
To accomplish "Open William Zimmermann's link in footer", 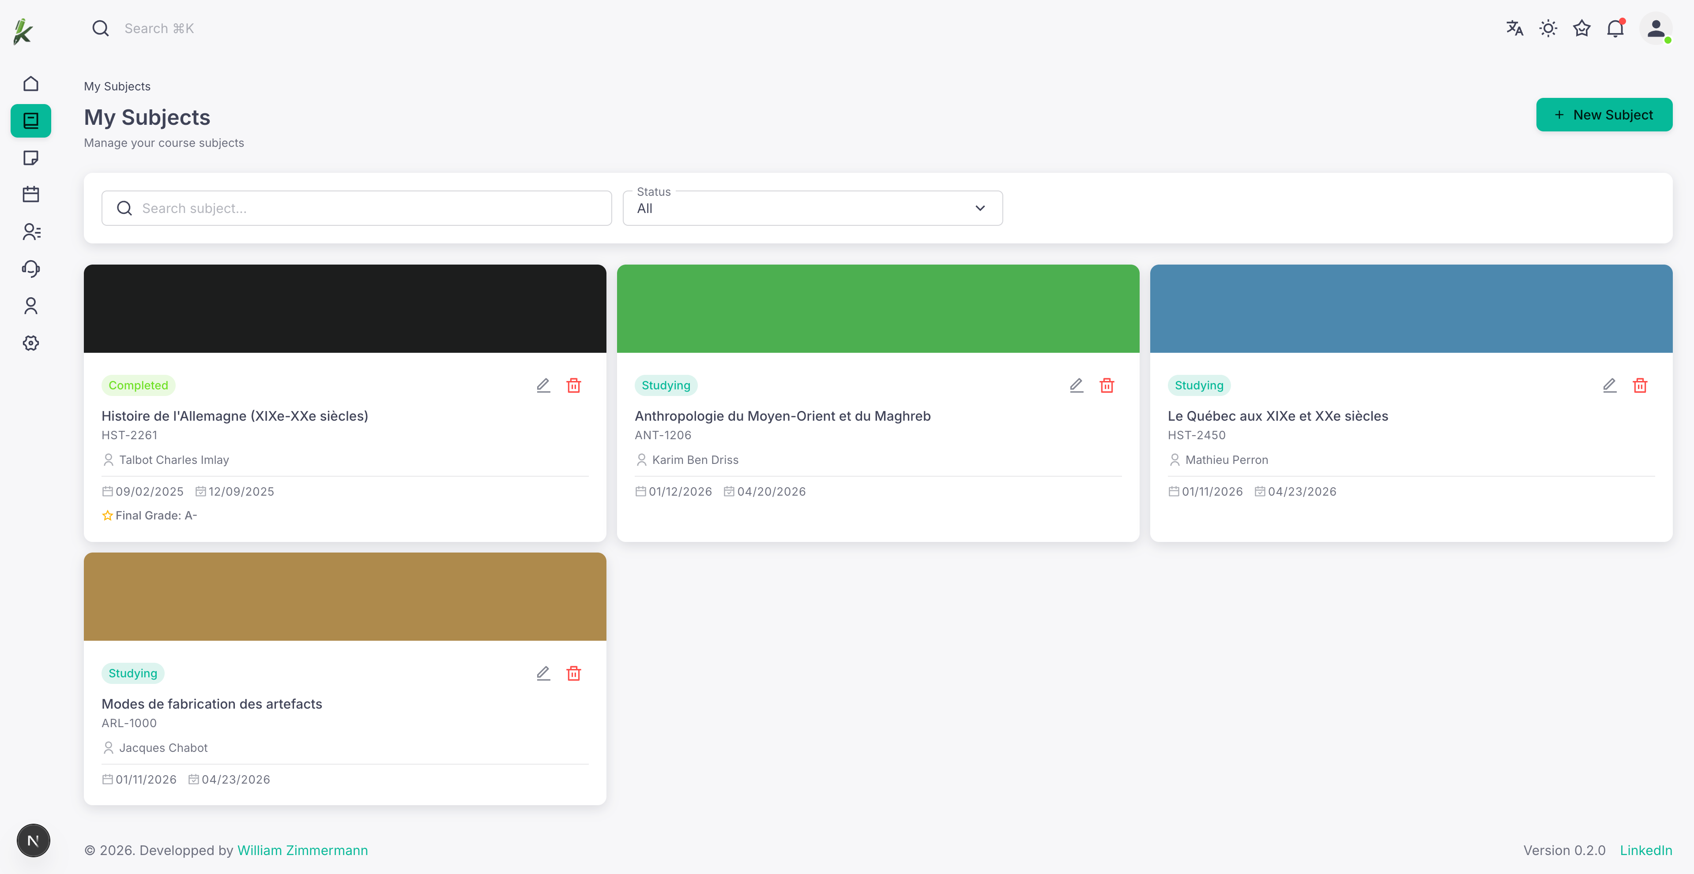I will click(302, 850).
